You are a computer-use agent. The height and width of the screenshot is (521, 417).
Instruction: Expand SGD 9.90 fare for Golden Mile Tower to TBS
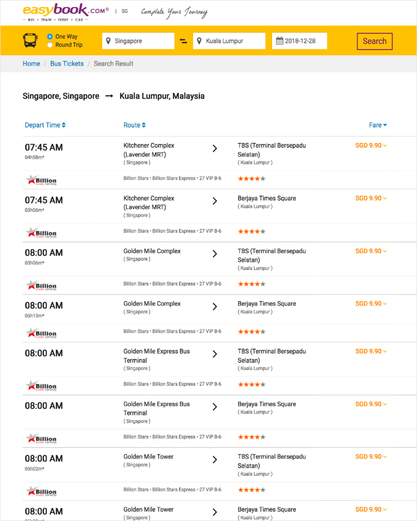tap(371, 457)
